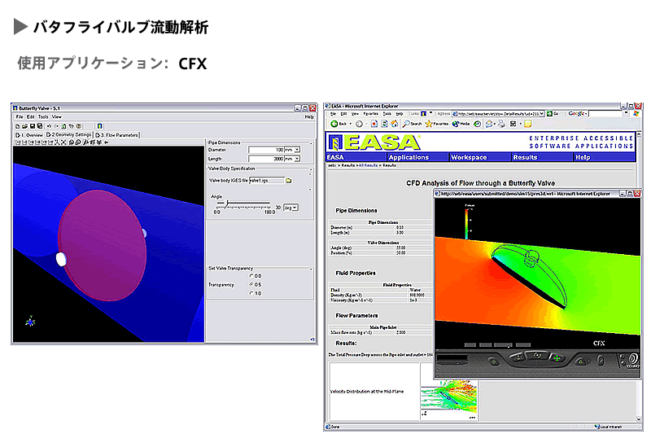The image size is (651, 447).
Task: Open File menu in Butterfly Valve window
Action: tap(20, 116)
